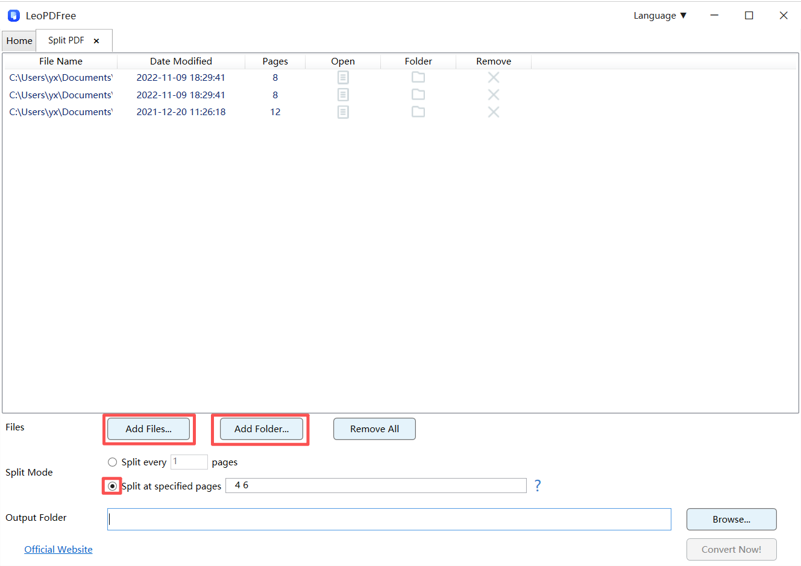Image resolution: width=801 pixels, height=566 pixels.
Task: Open the Official Website link
Action: click(x=58, y=550)
